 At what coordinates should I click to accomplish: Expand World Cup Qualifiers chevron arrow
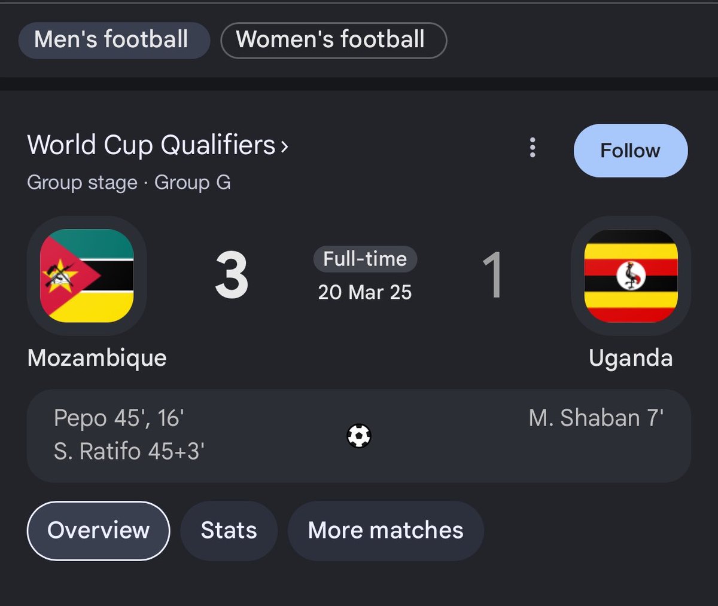(284, 146)
